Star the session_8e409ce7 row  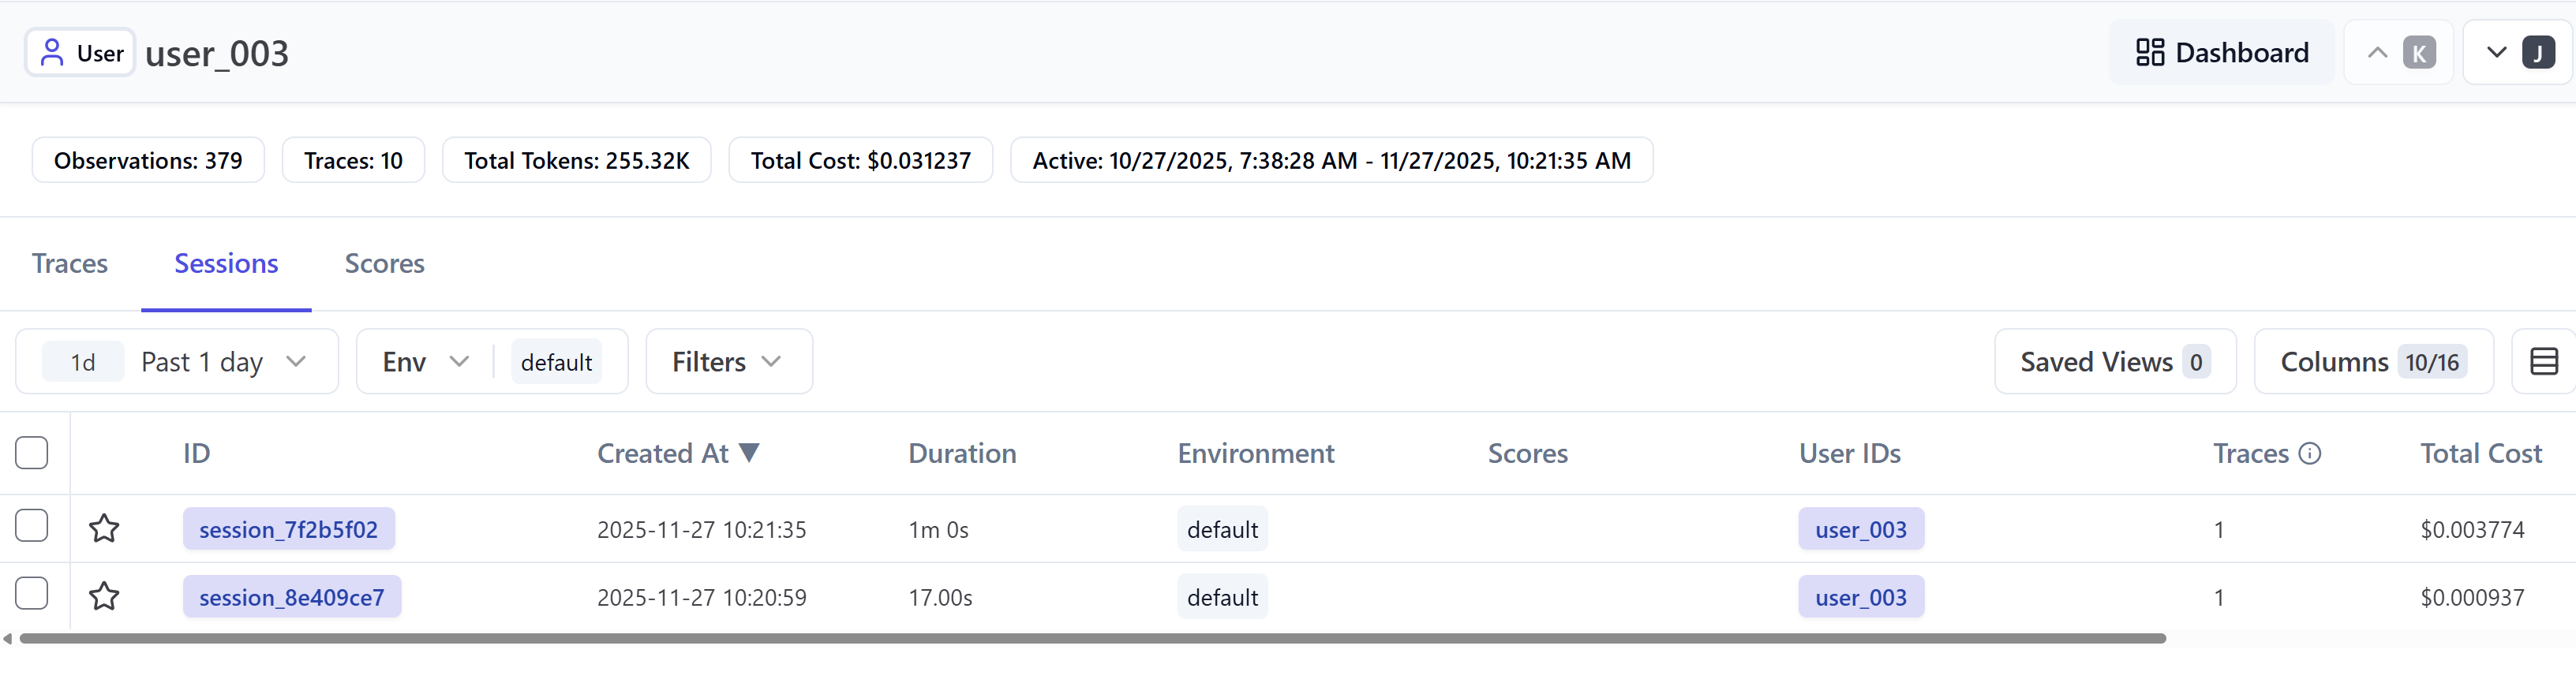(104, 596)
